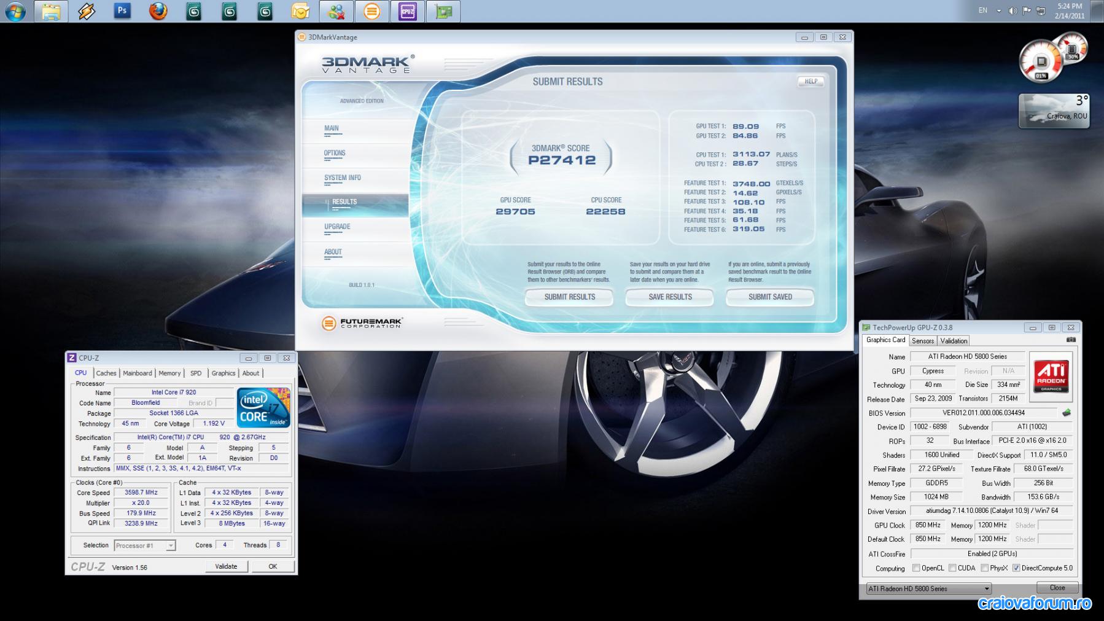Click the P27412 3DMark score
The height and width of the screenshot is (621, 1104).
562,160
